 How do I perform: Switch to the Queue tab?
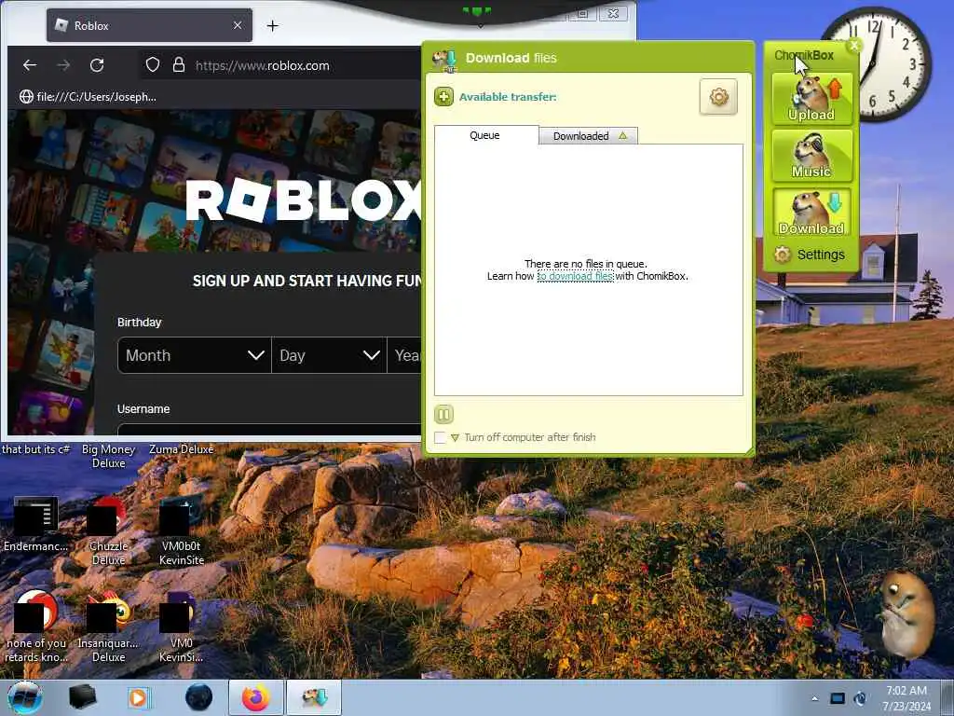coord(485,135)
